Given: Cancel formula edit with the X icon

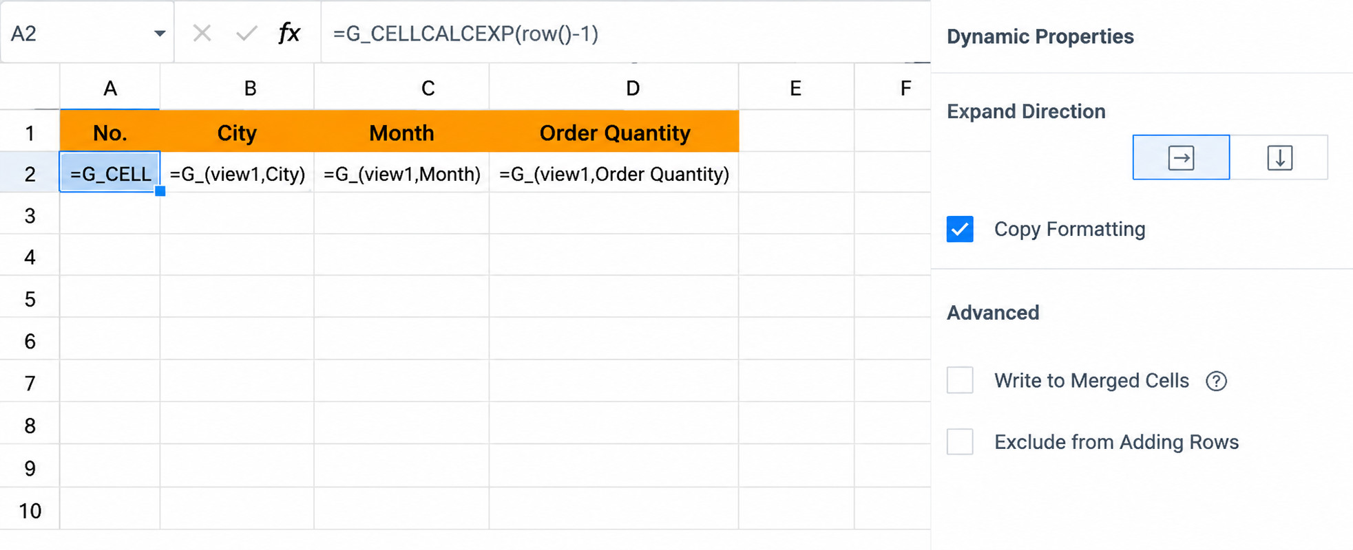Looking at the screenshot, I should (202, 33).
